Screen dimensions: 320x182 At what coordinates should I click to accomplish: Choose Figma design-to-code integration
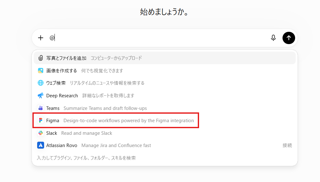click(165, 120)
